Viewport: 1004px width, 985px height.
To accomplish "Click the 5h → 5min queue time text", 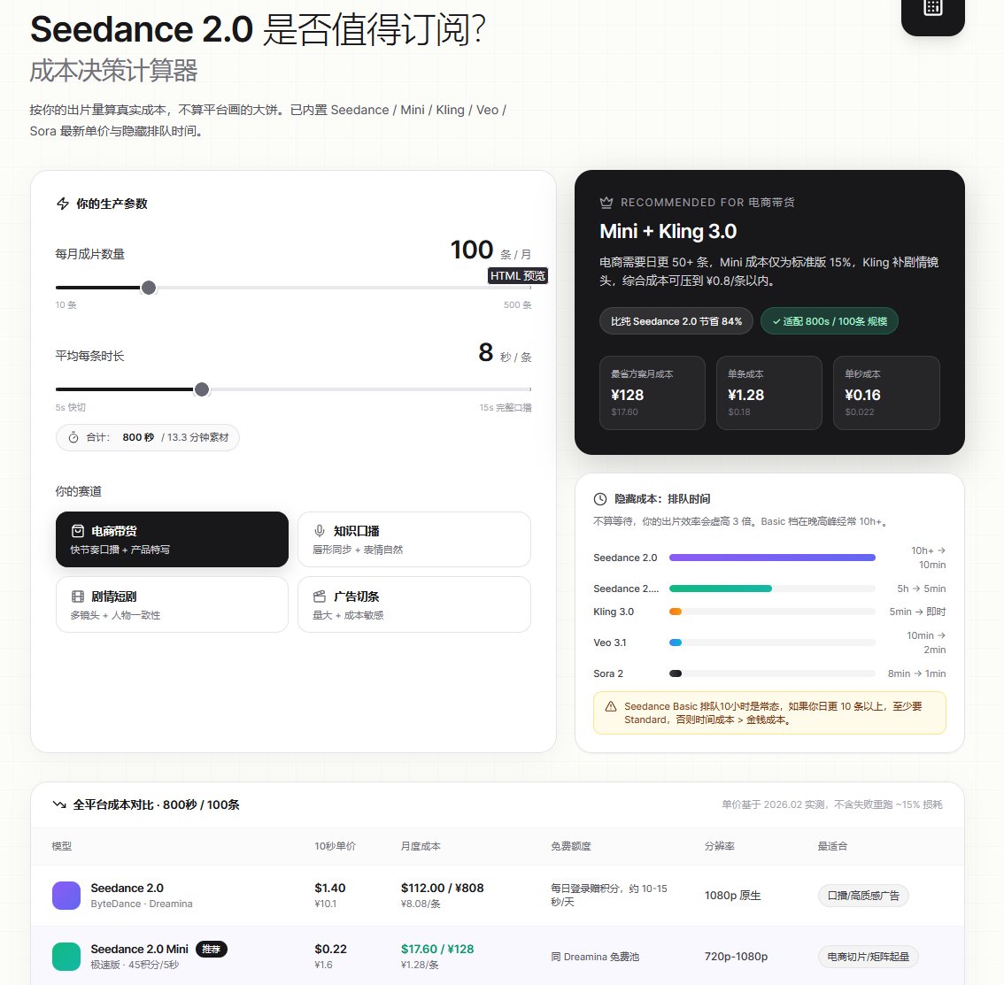I will point(921,589).
